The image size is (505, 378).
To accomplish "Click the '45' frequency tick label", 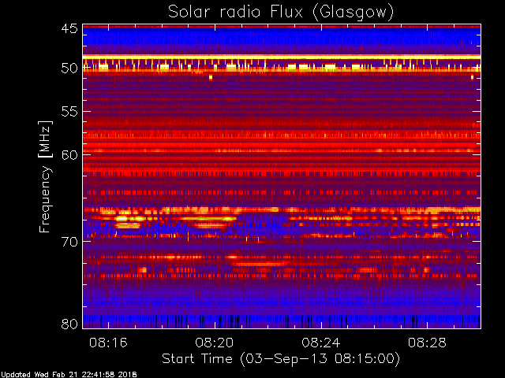I will [69, 29].
